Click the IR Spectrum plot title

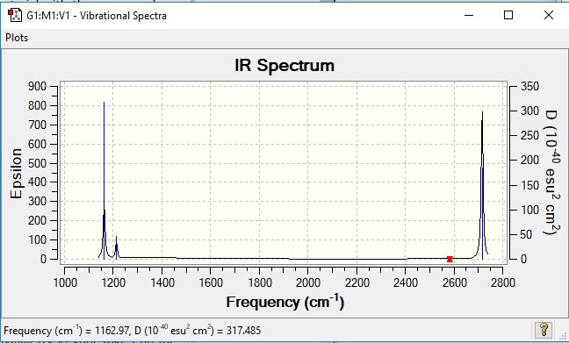(284, 66)
